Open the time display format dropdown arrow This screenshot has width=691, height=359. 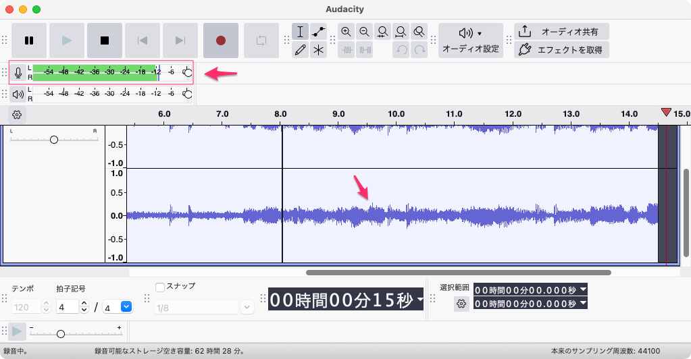(420, 300)
